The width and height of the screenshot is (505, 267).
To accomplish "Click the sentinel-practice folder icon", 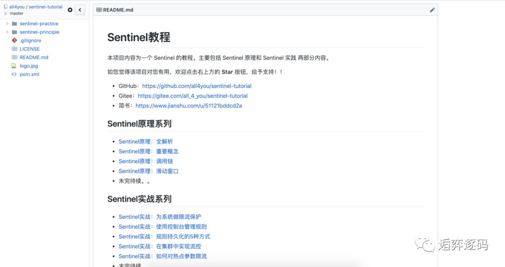I will coord(14,23).
